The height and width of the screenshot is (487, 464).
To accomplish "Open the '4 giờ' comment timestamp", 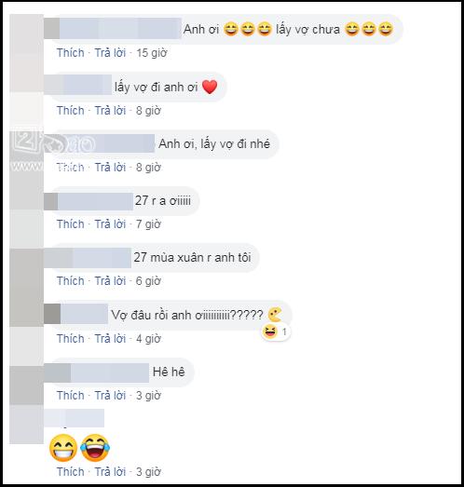I will point(148,339).
